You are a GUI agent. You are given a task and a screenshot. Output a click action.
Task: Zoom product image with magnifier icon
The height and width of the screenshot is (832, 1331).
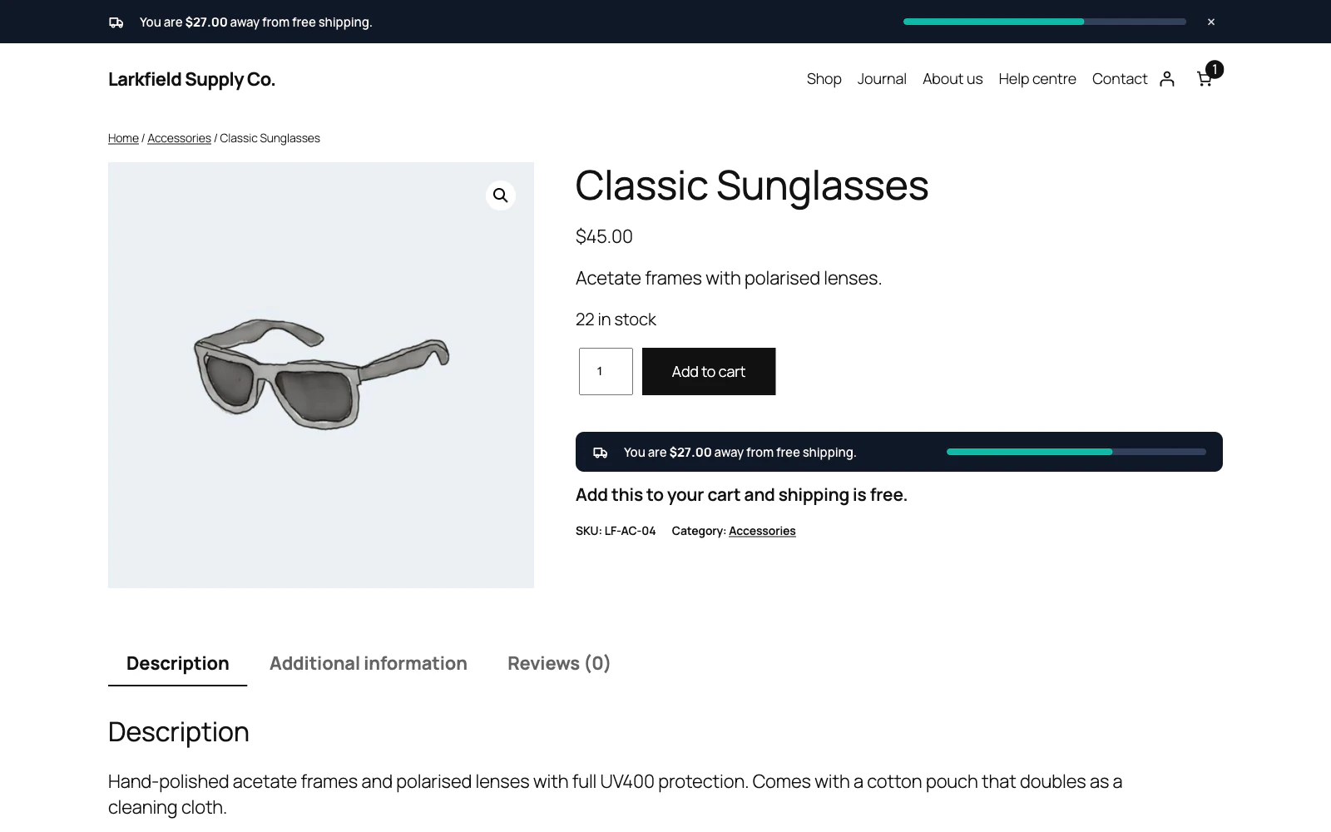[501, 196]
